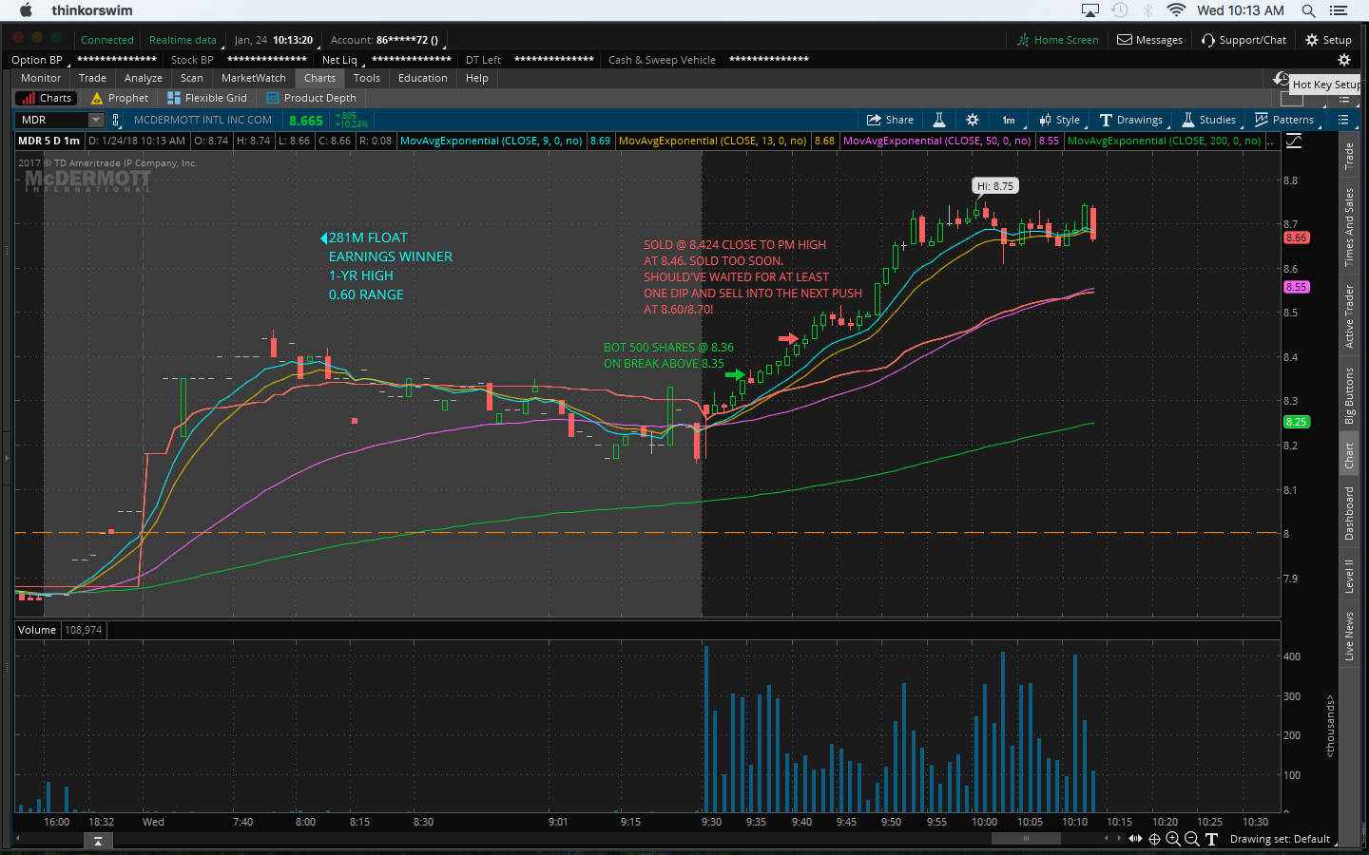The width and height of the screenshot is (1369, 855).
Task: Click the MovAvgExponential (CLOSE, 9, 0, no) label
Action: click(492, 141)
